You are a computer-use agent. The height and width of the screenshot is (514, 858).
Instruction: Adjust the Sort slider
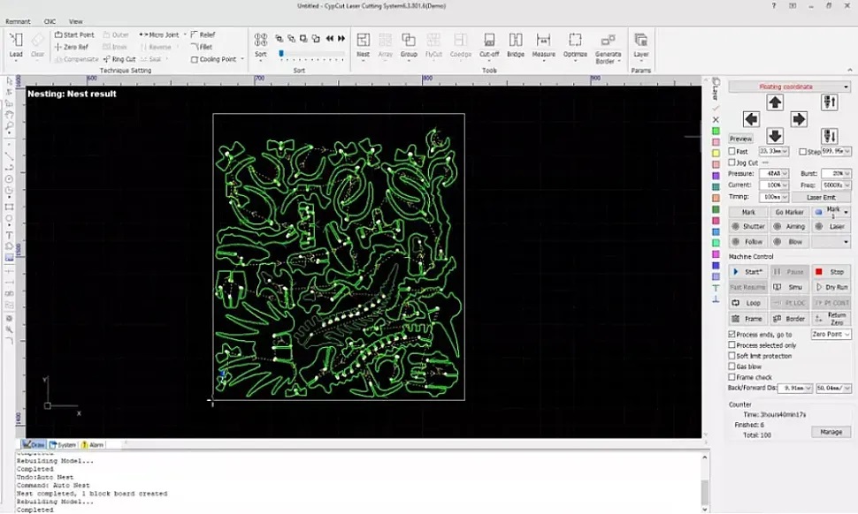pos(281,54)
